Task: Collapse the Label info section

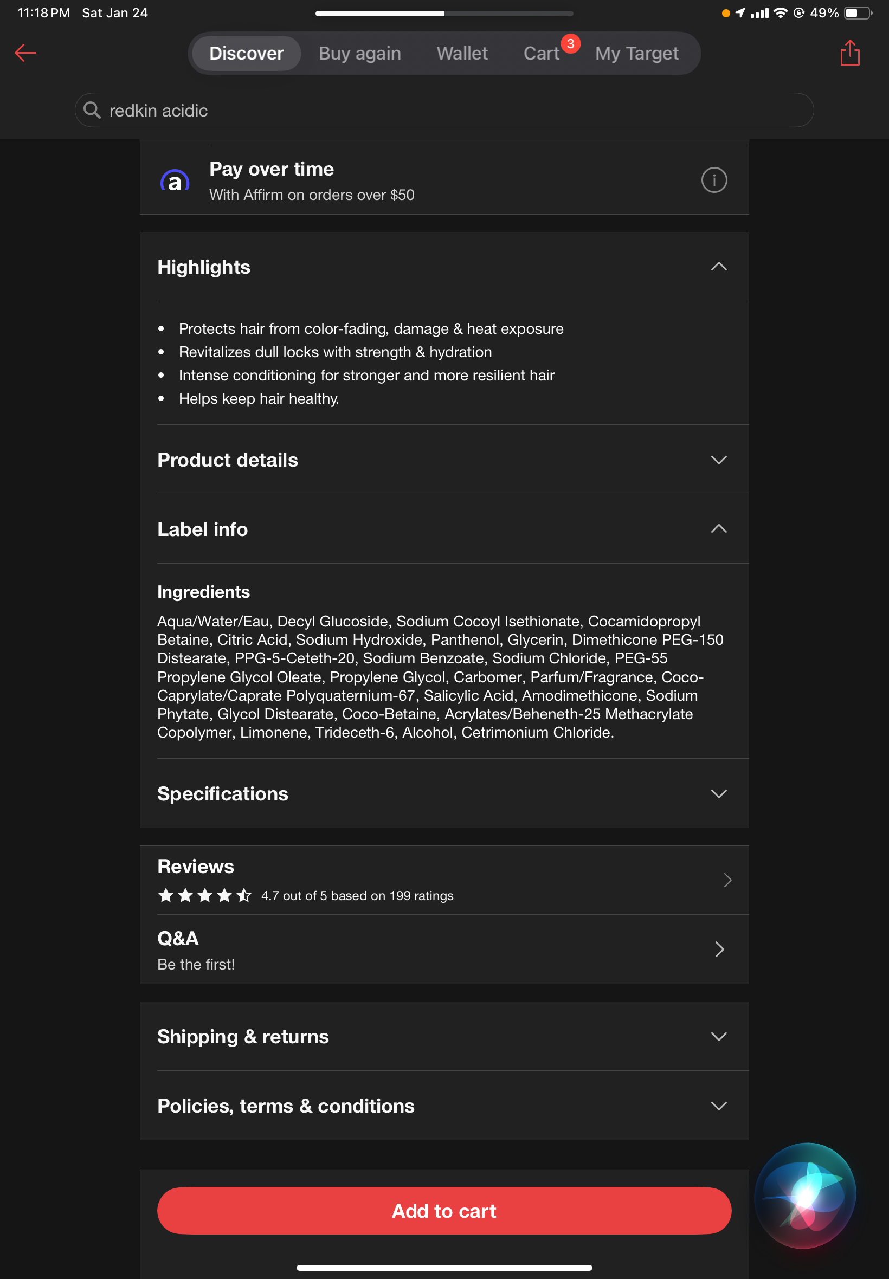Action: [x=719, y=529]
